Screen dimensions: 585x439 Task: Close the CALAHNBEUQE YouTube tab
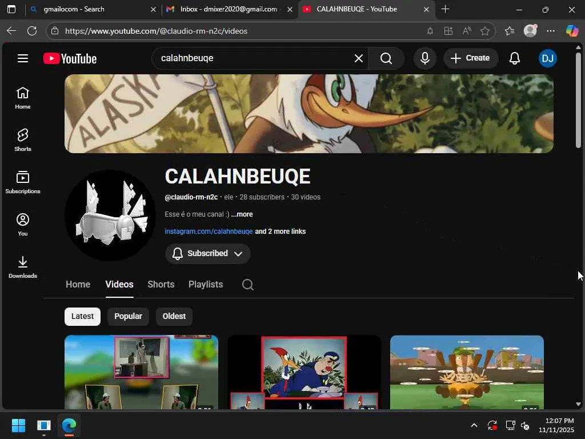pos(426,9)
